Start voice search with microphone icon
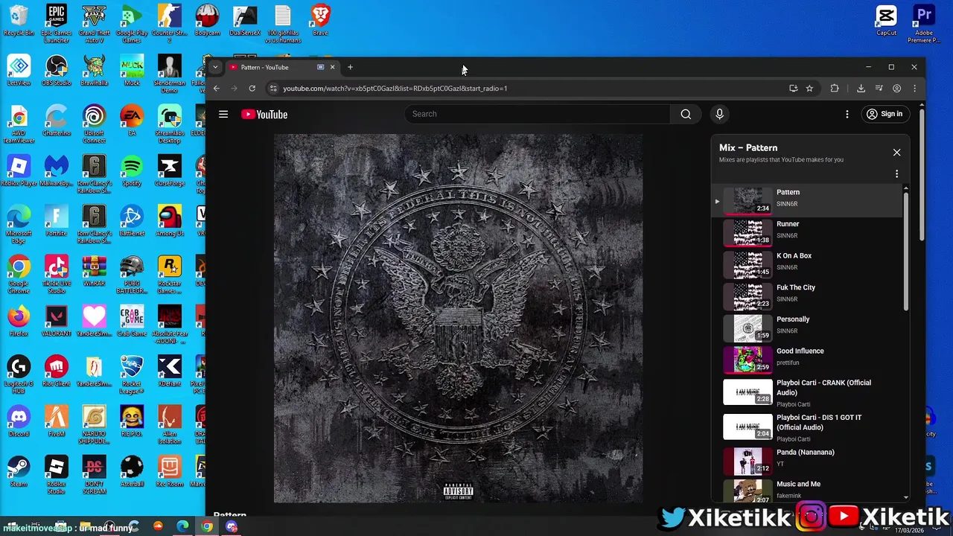 click(719, 114)
